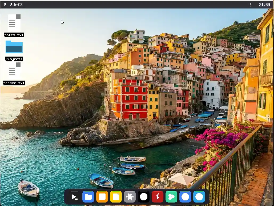This screenshot has width=274, height=206.
Task: Launch the black circle app in the dock
Action: pos(144,197)
